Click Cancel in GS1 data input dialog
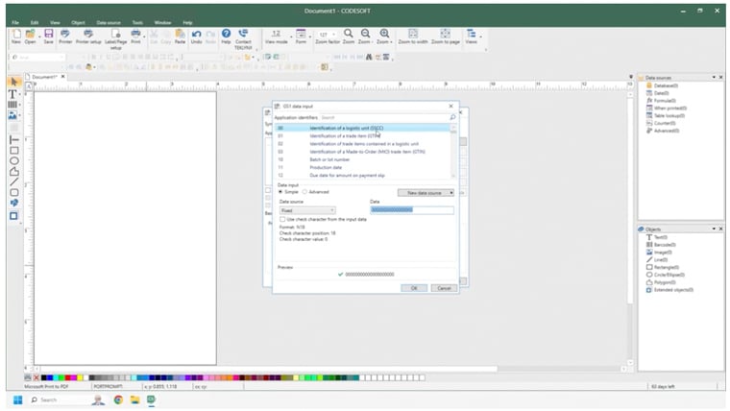 [x=443, y=287]
